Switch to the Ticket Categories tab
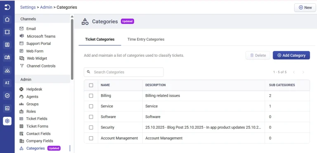 [x=100, y=39]
